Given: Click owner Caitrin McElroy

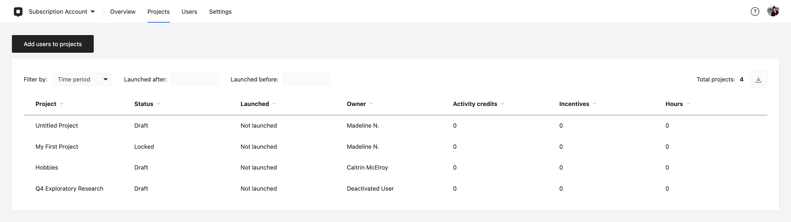Looking at the screenshot, I should (x=367, y=167).
